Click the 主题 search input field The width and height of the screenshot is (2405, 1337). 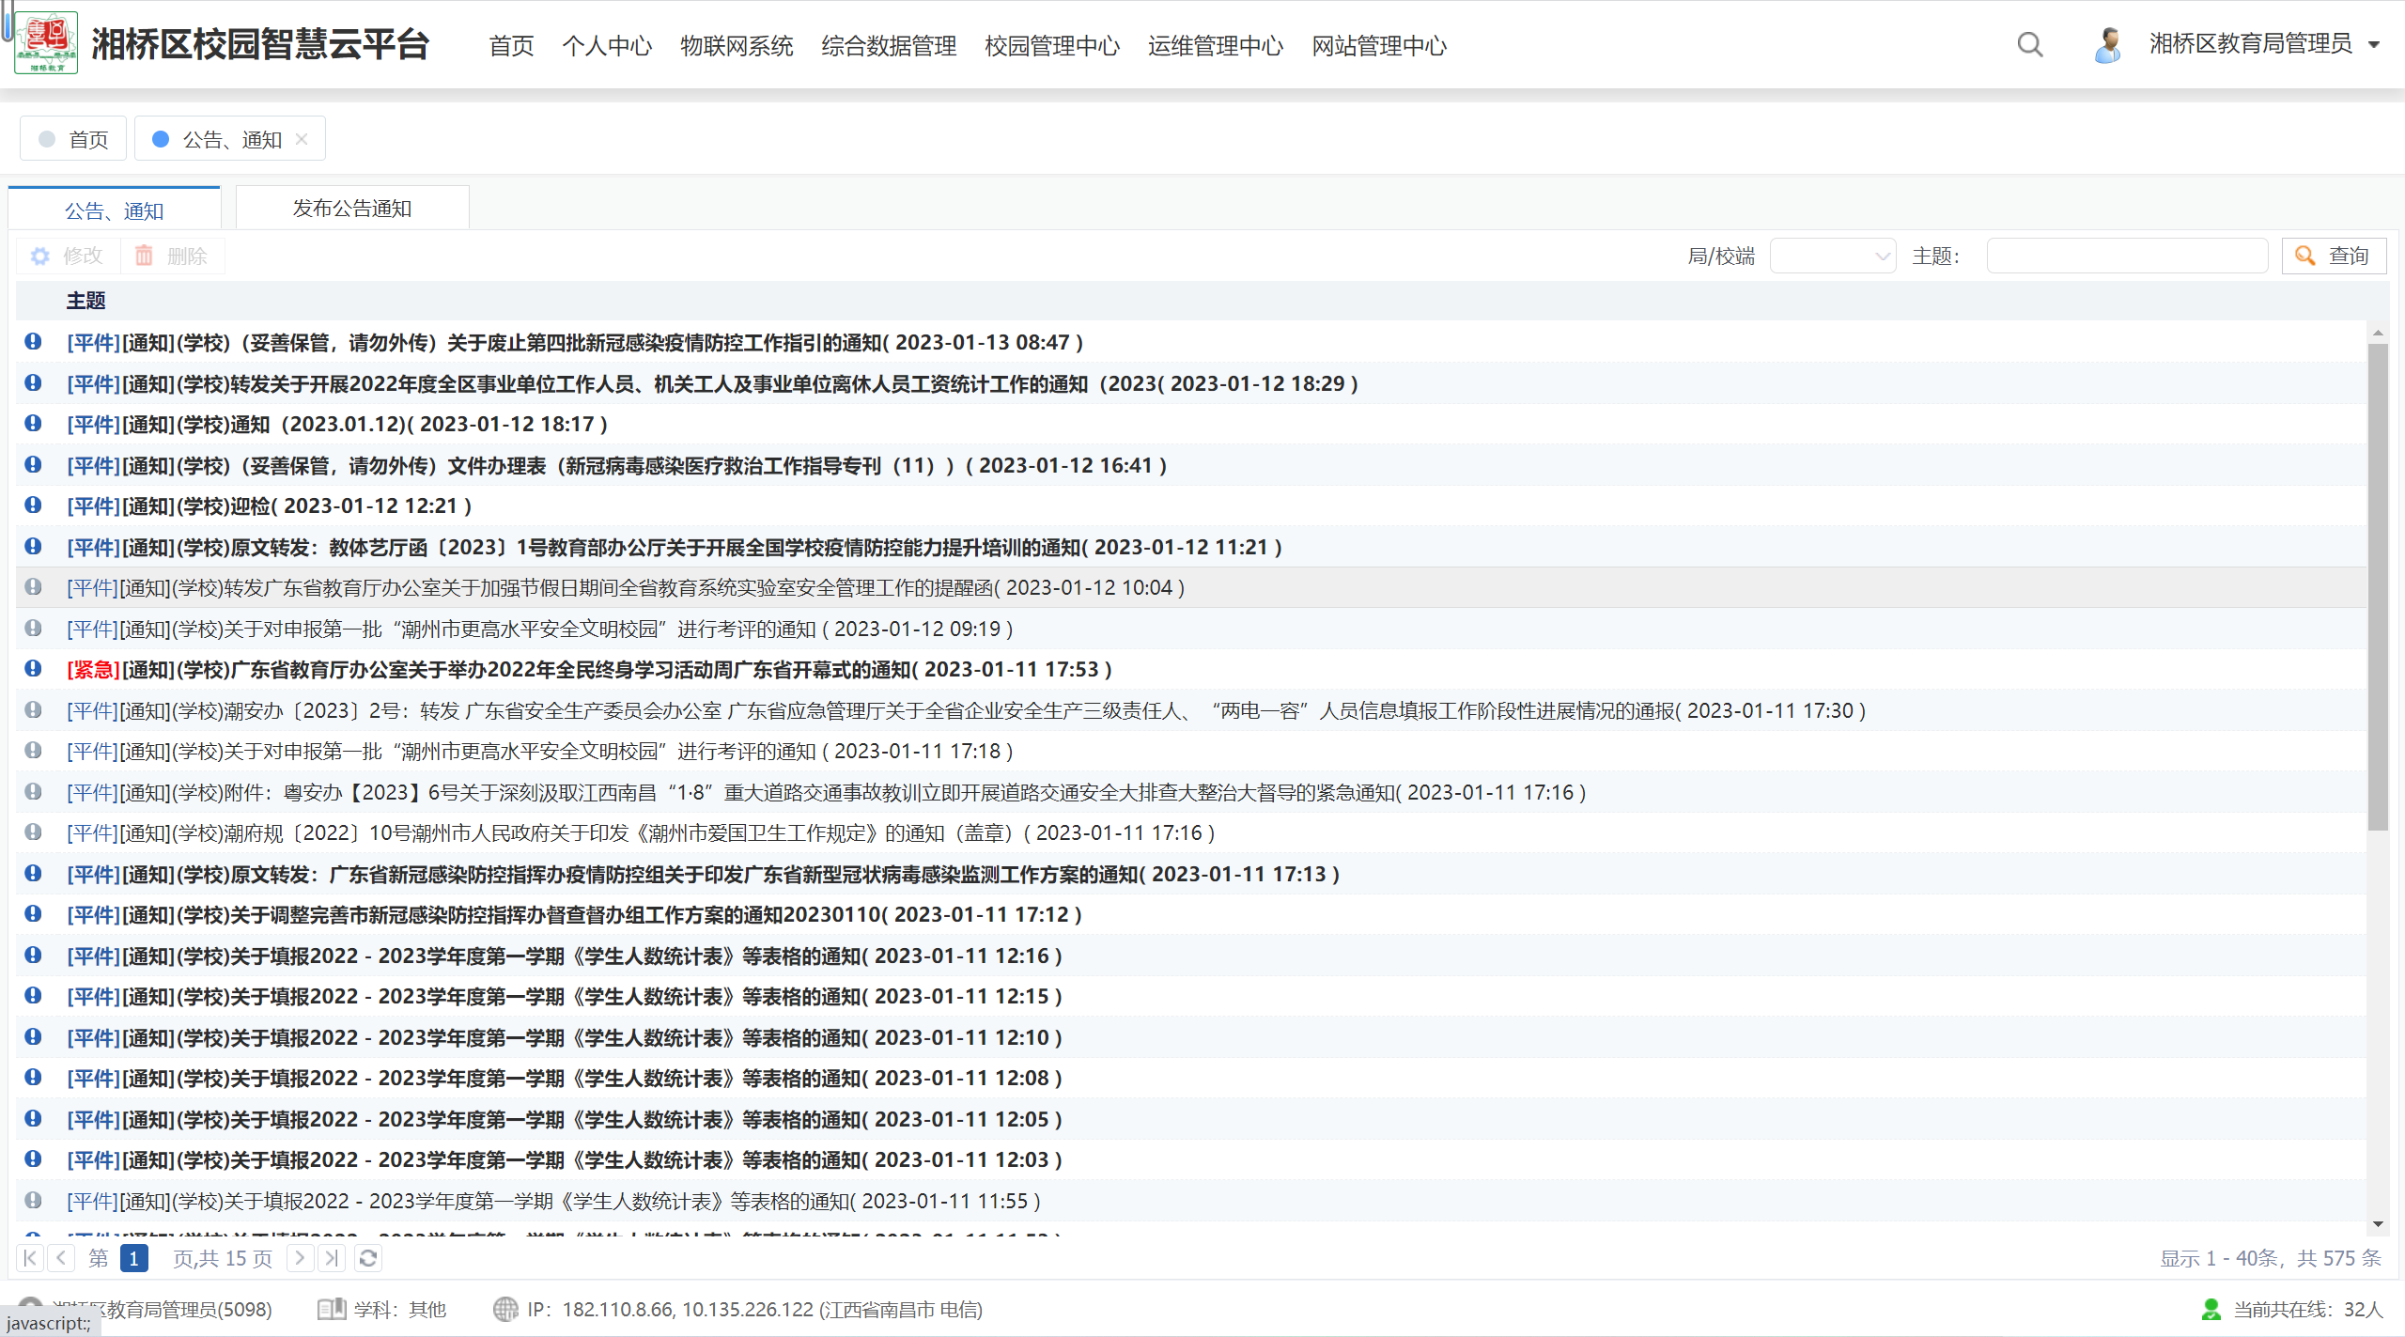pos(2127,256)
